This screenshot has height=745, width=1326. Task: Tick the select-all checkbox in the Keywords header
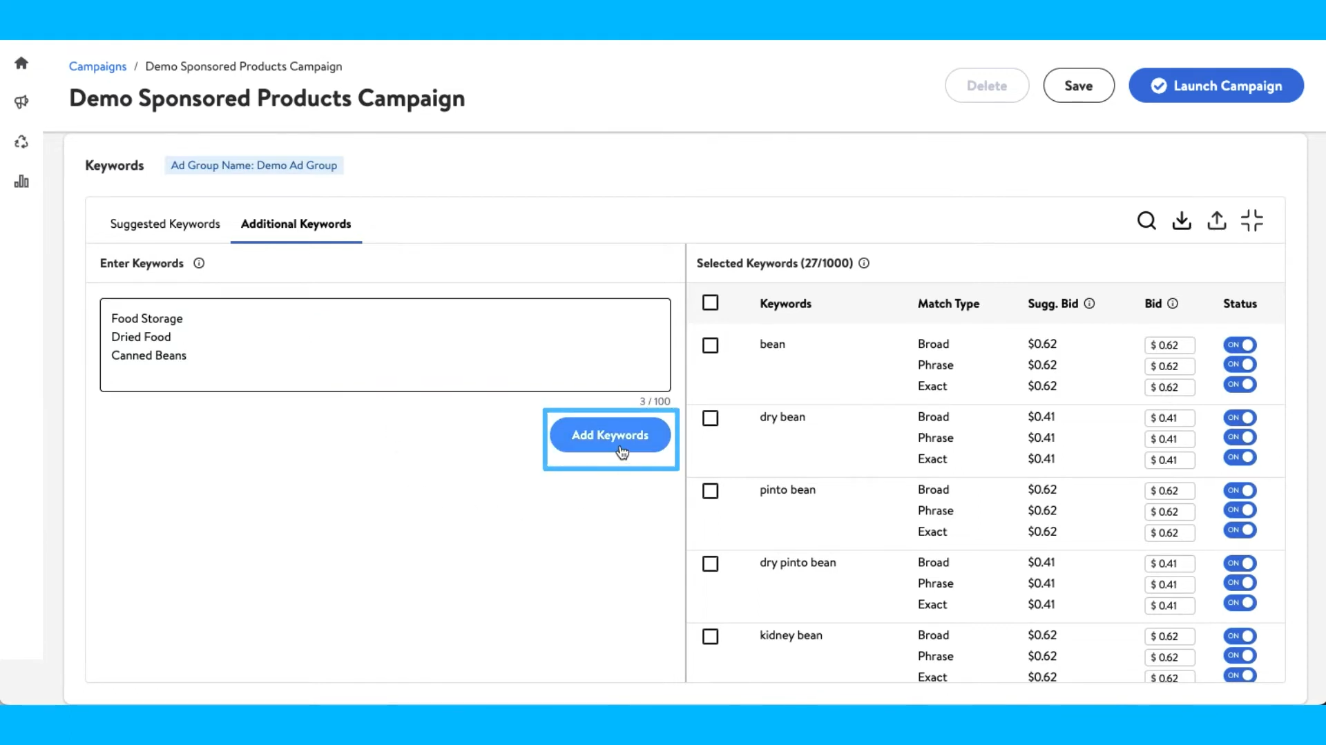point(710,303)
